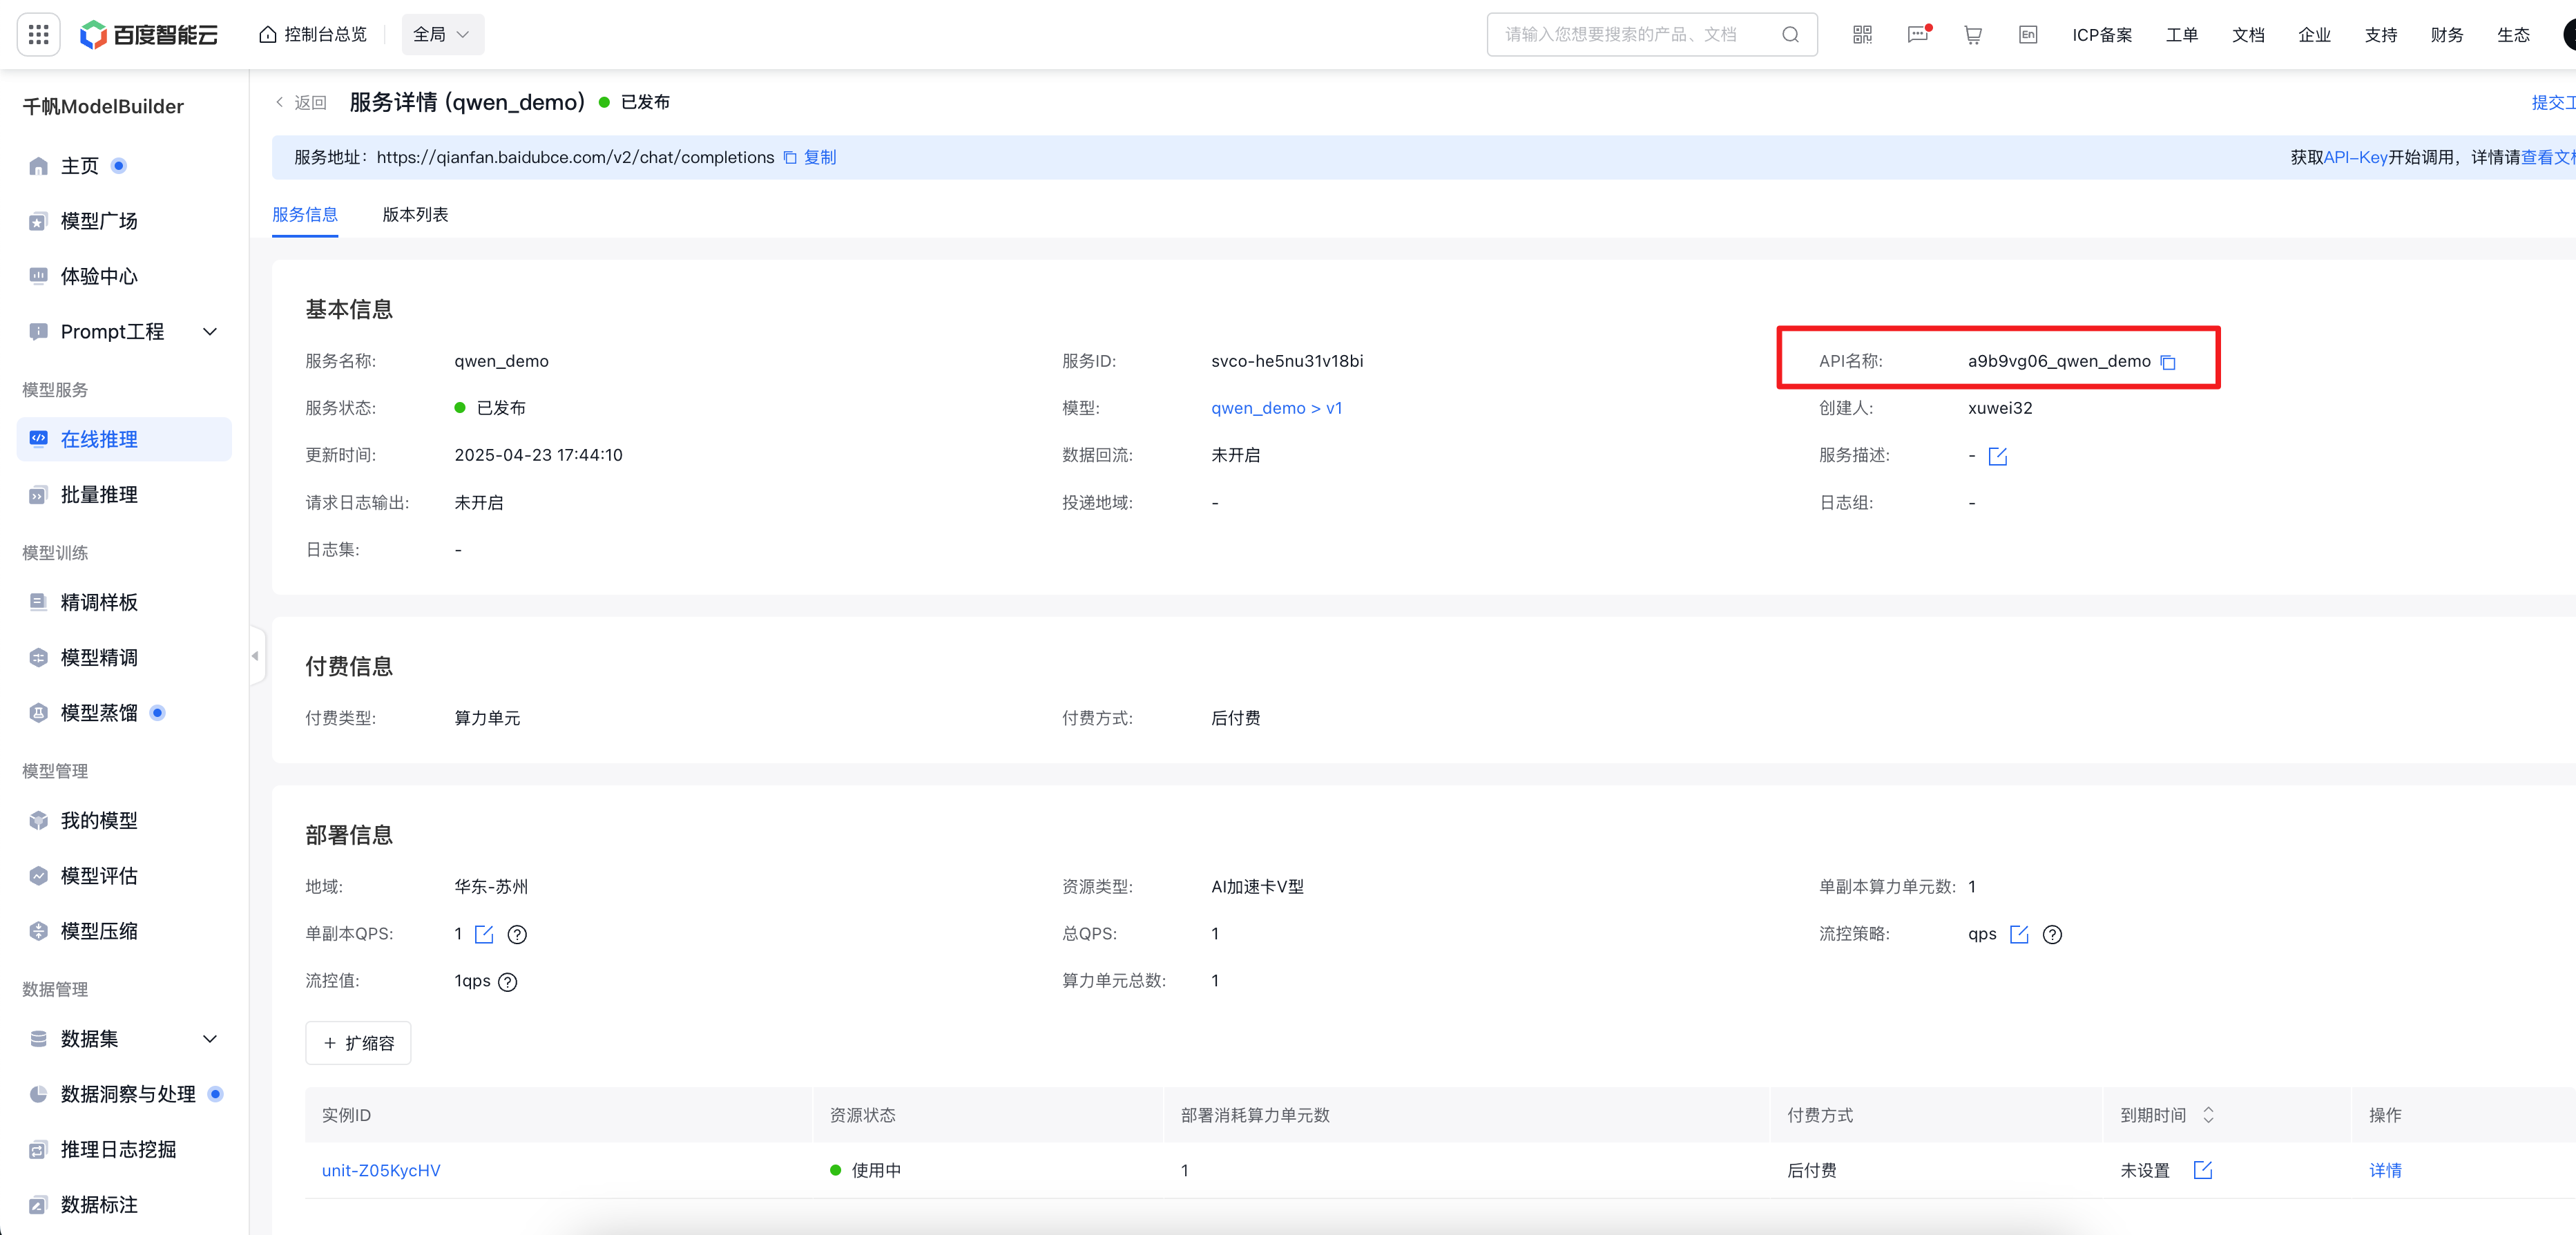The height and width of the screenshot is (1235, 2576).
Task: Open the apps grid menu icon
Action: (38, 34)
